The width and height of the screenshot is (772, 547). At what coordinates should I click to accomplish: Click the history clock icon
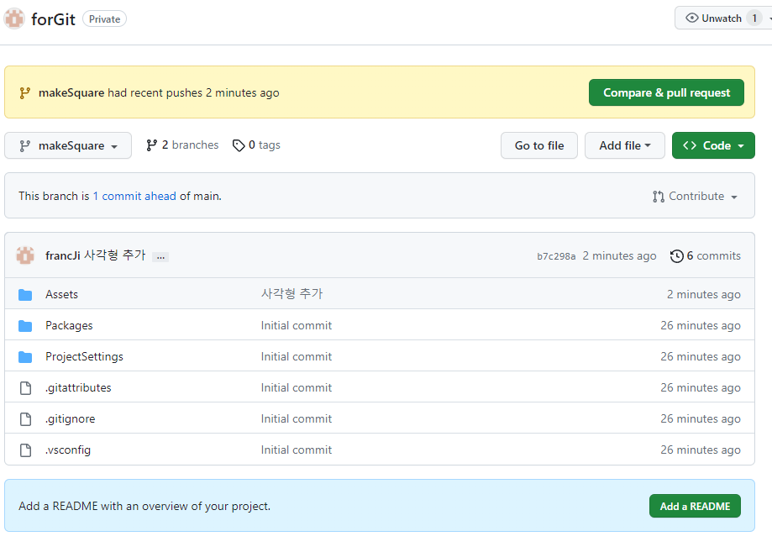click(x=676, y=256)
